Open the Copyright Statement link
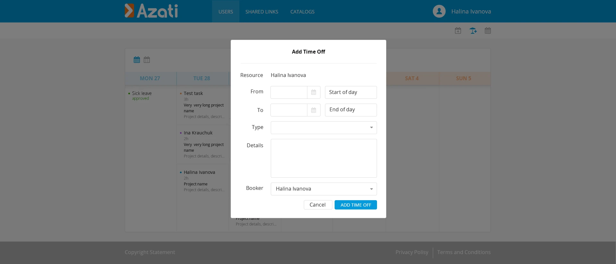This screenshot has height=264, width=616. [150, 252]
